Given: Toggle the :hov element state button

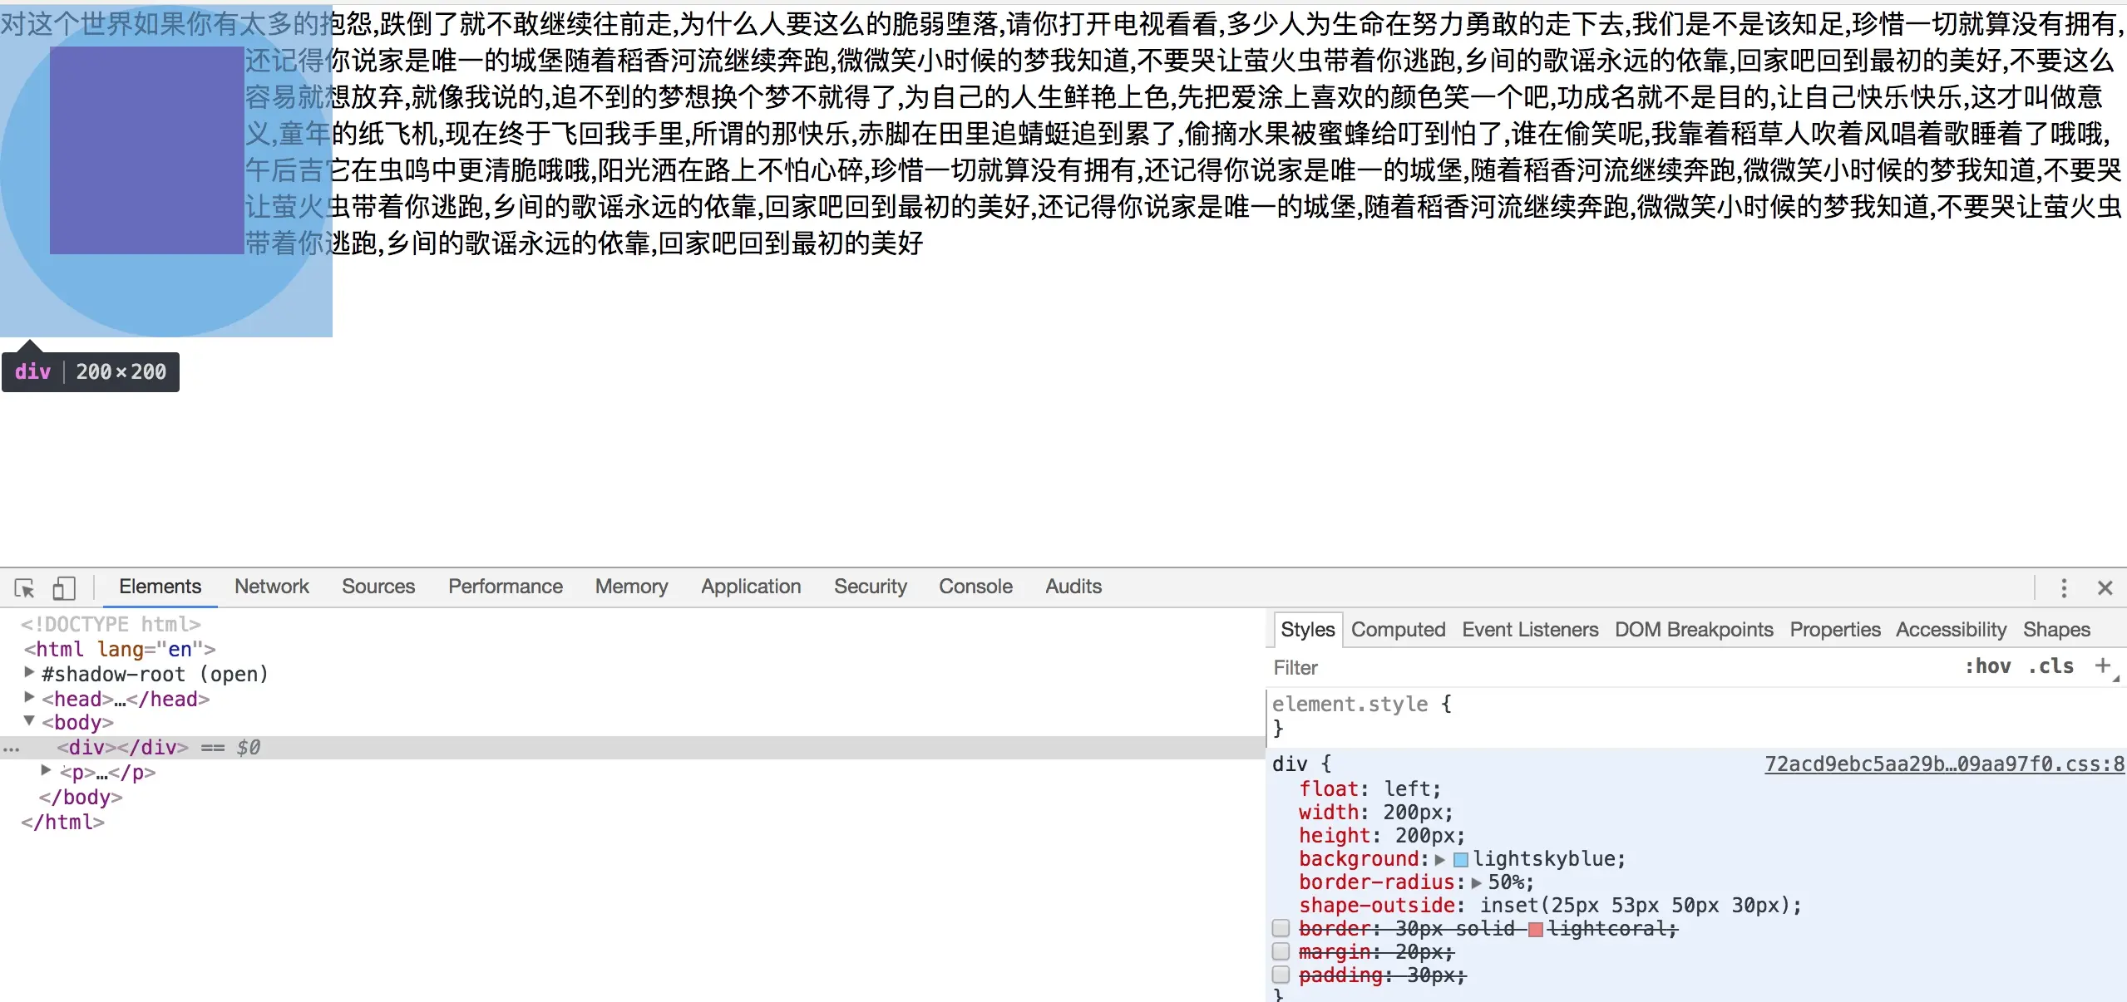Looking at the screenshot, I should pos(1987,666).
